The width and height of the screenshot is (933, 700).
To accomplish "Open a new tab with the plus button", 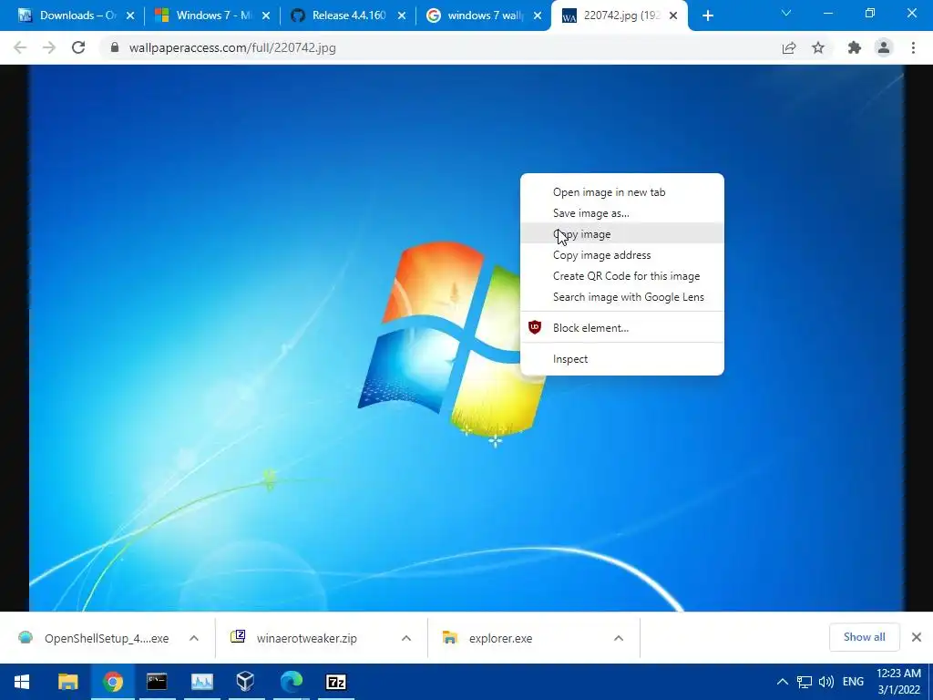I will coord(707,16).
